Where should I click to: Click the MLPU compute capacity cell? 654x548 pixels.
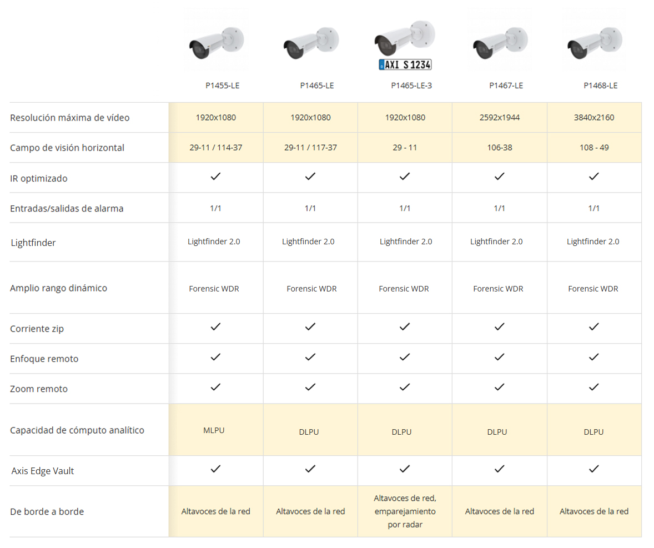tap(214, 430)
